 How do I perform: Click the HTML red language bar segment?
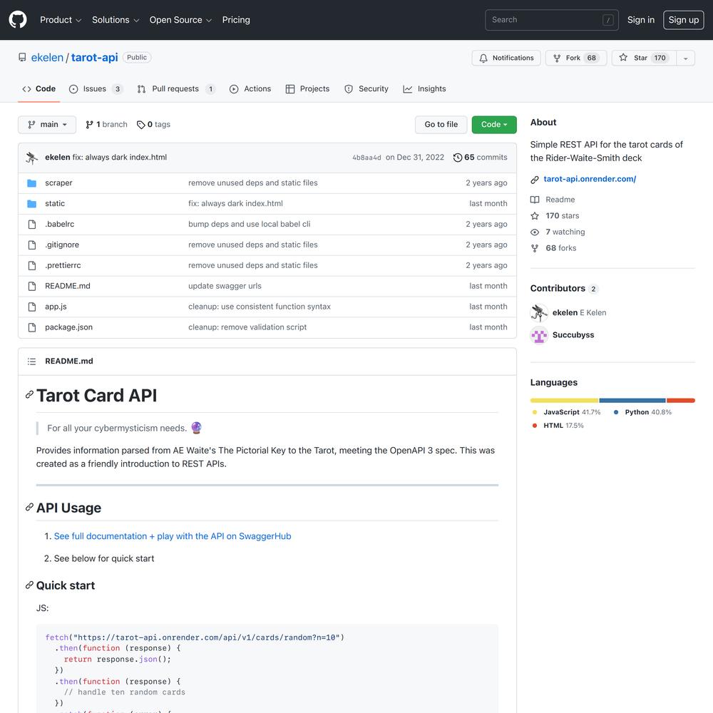click(x=681, y=401)
